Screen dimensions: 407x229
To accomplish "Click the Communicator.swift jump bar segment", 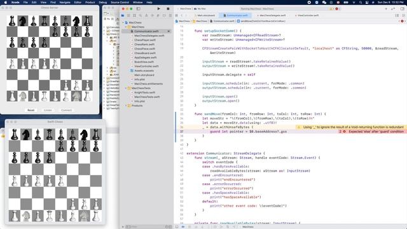I will [222, 21].
